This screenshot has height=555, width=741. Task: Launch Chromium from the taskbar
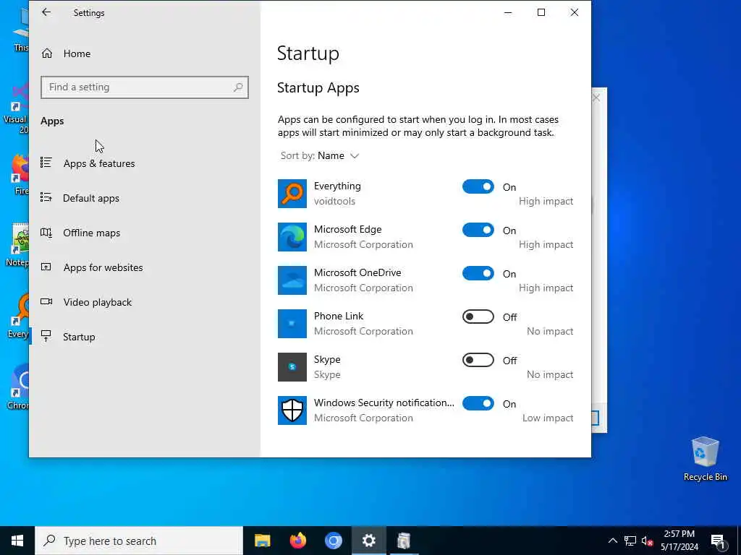click(x=333, y=541)
